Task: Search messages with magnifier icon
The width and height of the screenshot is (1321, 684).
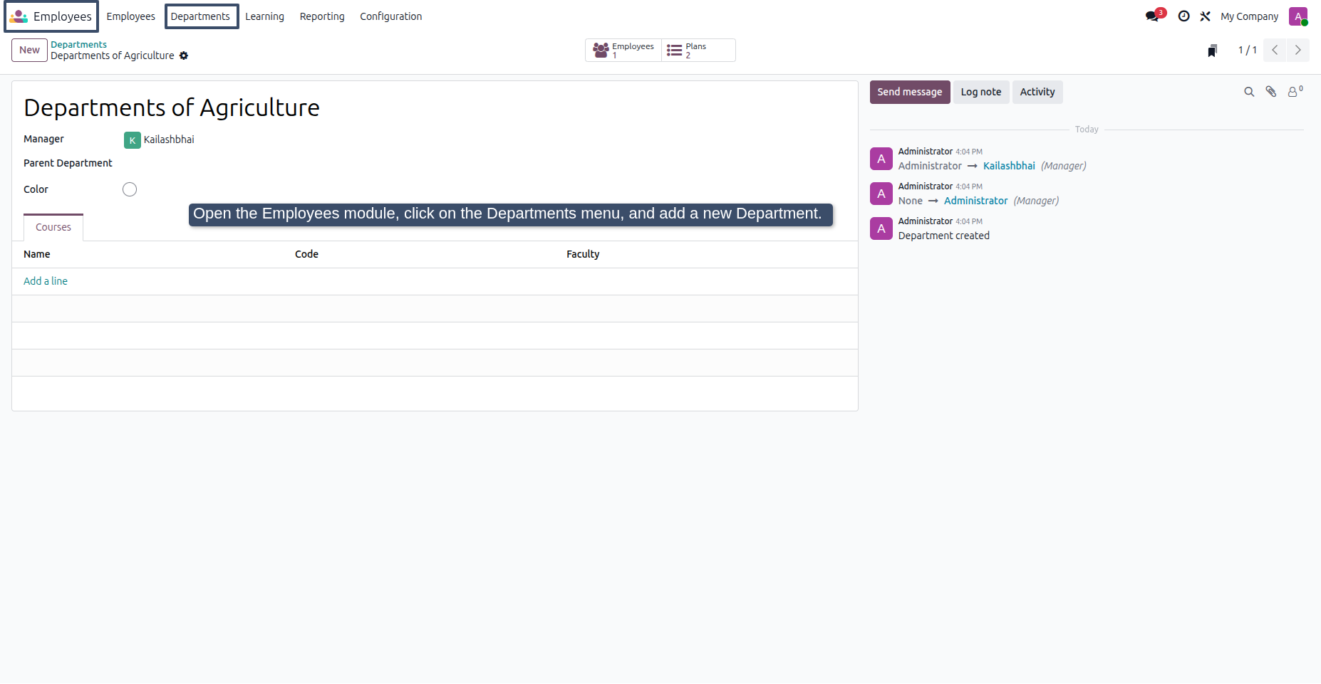Action: (1249, 92)
